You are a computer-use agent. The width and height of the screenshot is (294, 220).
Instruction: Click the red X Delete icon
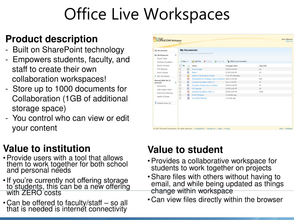point(205,61)
